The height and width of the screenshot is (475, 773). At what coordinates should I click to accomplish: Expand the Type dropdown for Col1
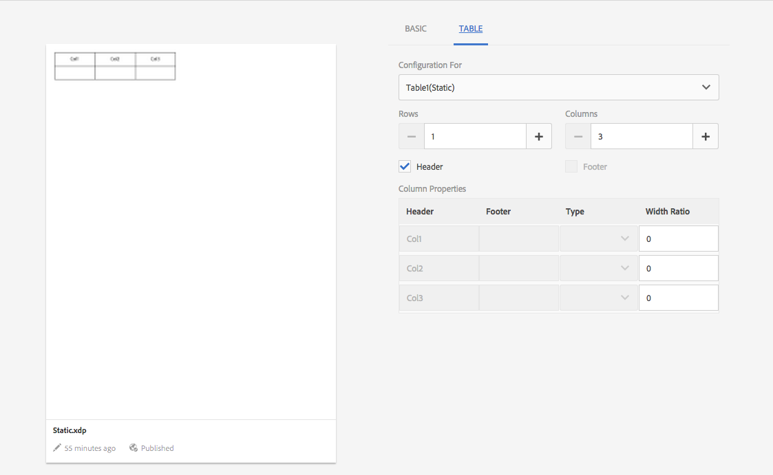[x=598, y=239]
